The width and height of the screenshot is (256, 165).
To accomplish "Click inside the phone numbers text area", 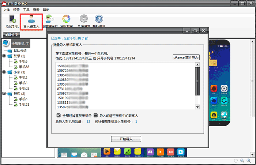I will tap(125, 86).
